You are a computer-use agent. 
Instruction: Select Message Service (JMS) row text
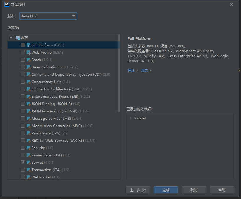pos(57,119)
